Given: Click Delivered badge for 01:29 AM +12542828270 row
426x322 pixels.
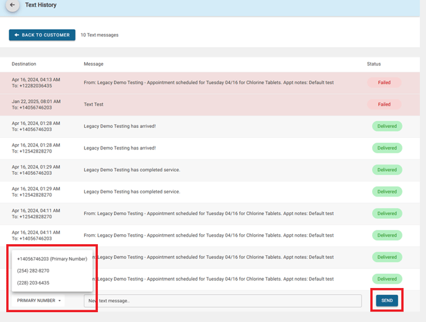Looking at the screenshot, I should click(x=387, y=192).
